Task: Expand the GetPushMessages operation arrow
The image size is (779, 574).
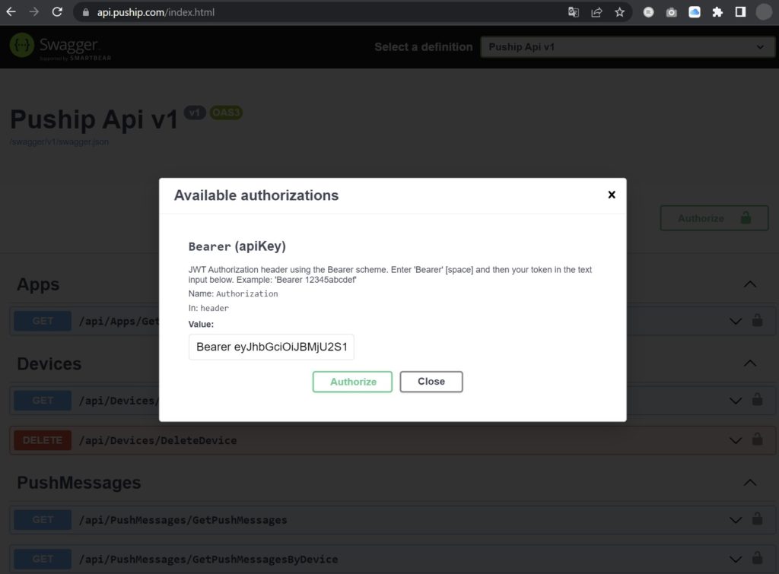Action: pyautogui.click(x=736, y=520)
